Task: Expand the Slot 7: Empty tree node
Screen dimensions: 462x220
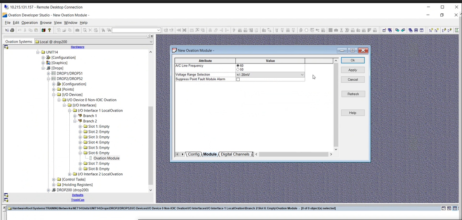Action: click(80, 164)
